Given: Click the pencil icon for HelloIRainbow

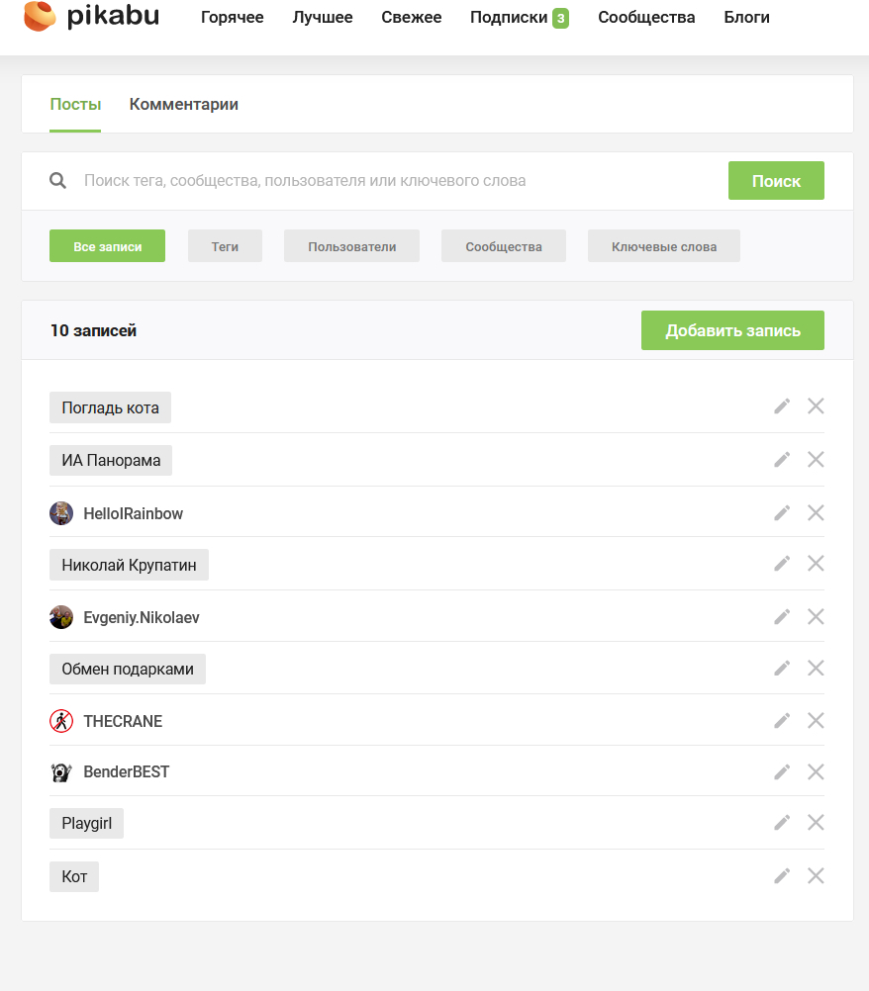Looking at the screenshot, I should [782, 512].
